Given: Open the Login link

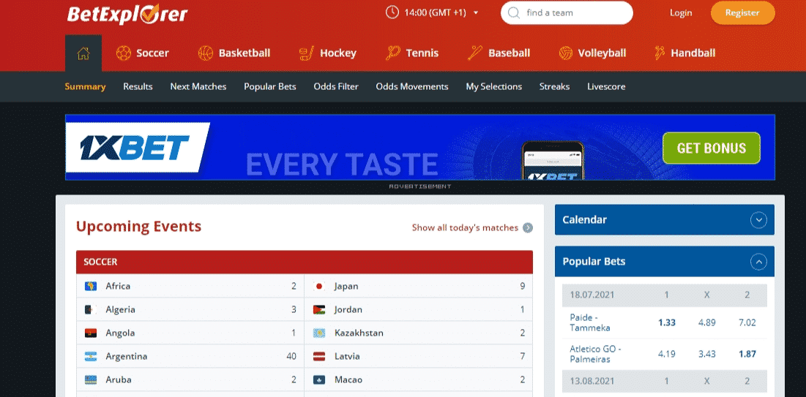Looking at the screenshot, I should click(681, 13).
